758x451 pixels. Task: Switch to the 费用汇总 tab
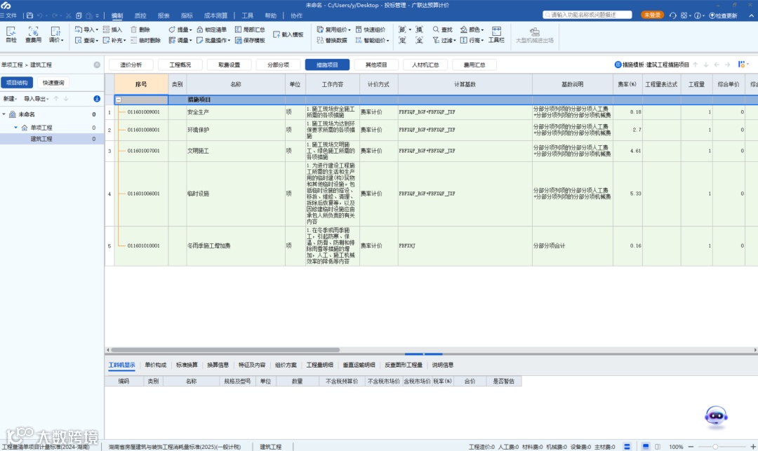(474, 65)
